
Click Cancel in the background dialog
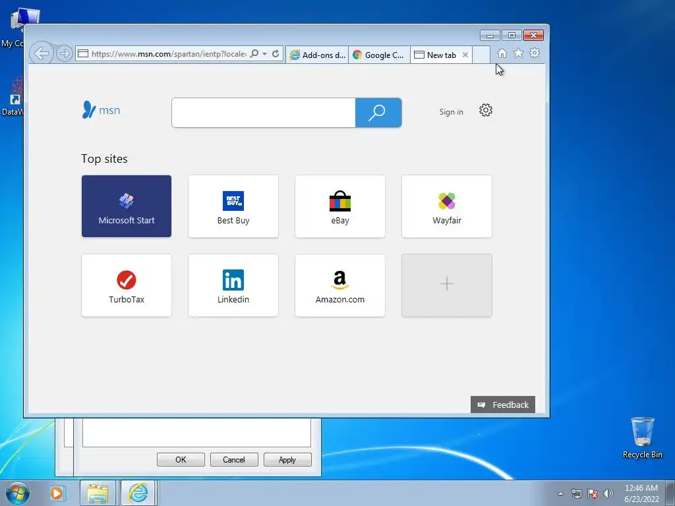point(234,459)
